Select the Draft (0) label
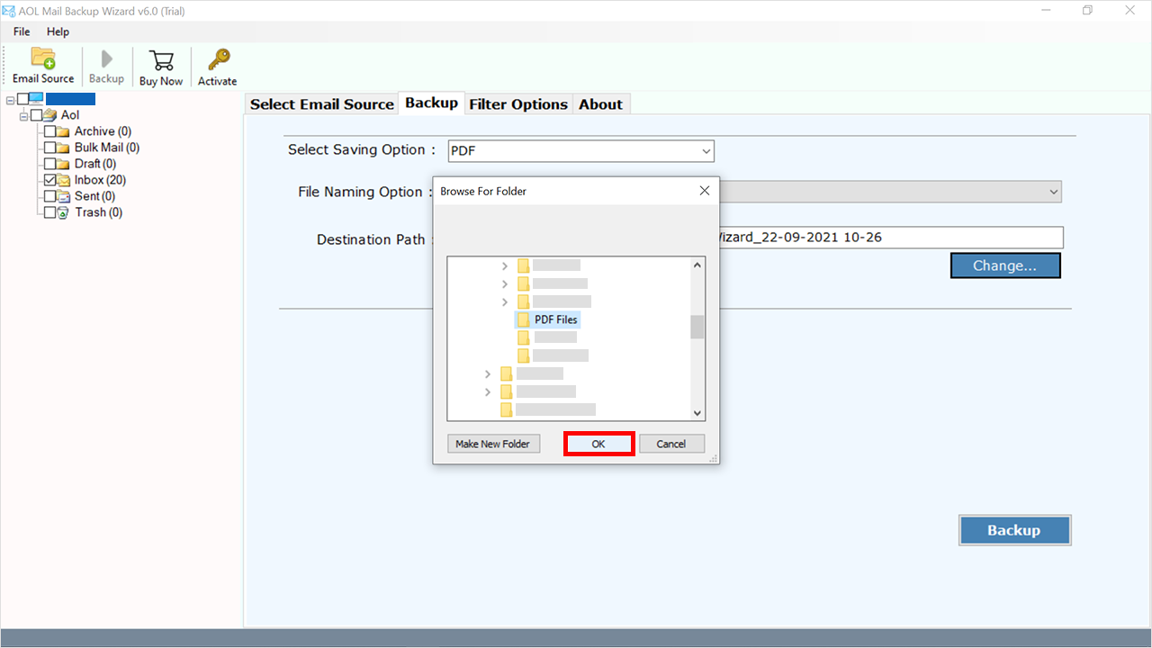 [95, 164]
